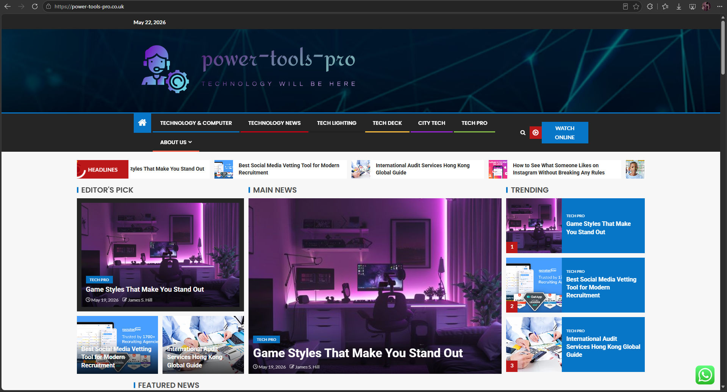Click the page vertical scrollbar
Viewport: 727px width, 392px height.
click(723, 47)
